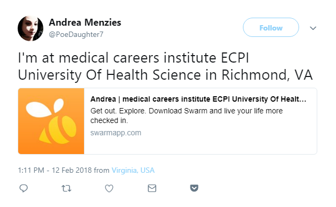This screenshot has height=207, width=336.
Task: Send via direct message envelope icon
Action: (x=152, y=188)
